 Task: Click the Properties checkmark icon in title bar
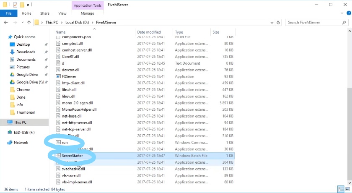click(15, 5)
